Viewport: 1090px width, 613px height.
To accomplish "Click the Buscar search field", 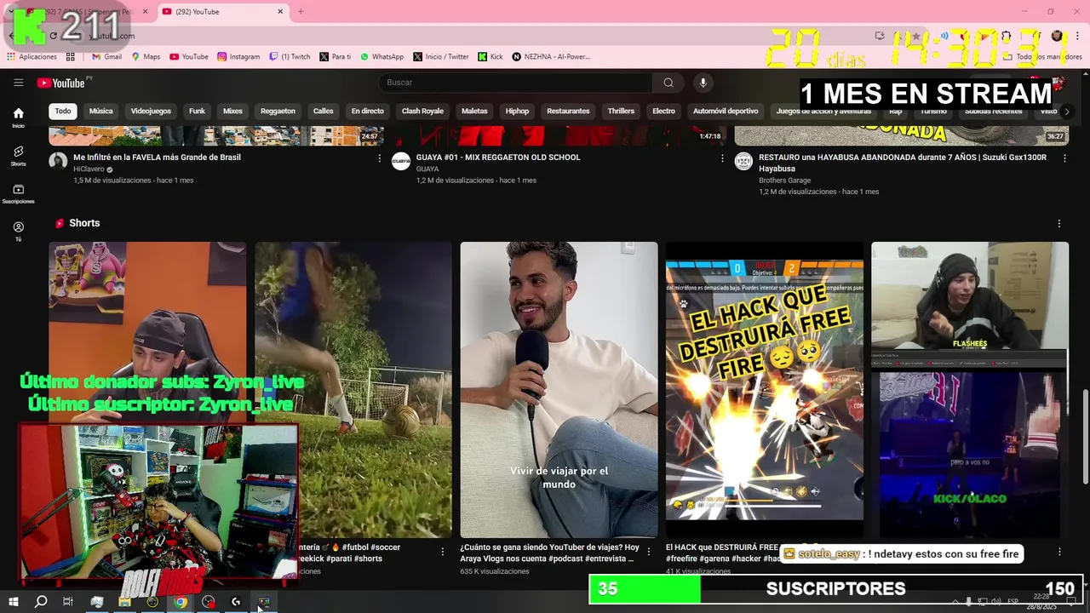I will (515, 83).
